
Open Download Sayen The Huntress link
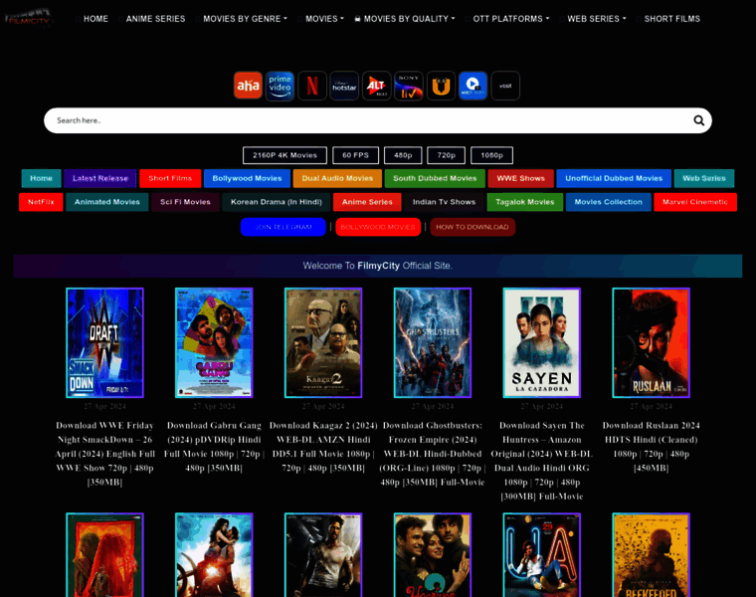click(542, 461)
